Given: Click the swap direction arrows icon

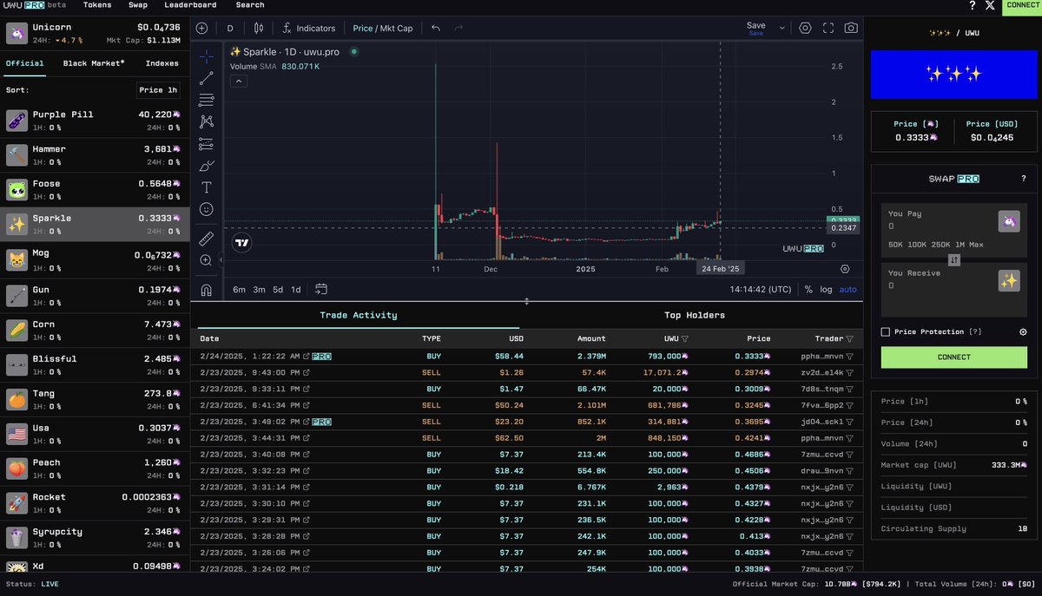Looking at the screenshot, I should (953, 259).
